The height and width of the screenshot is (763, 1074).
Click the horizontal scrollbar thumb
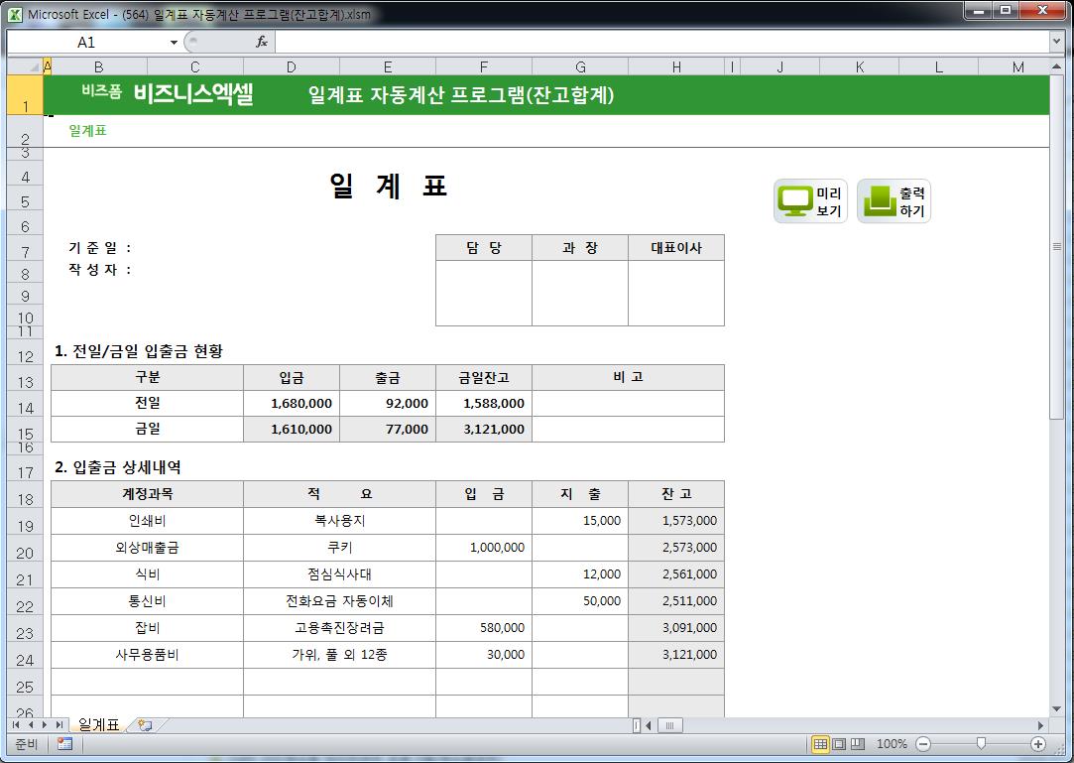pyautogui.click(x=669, y=725)
